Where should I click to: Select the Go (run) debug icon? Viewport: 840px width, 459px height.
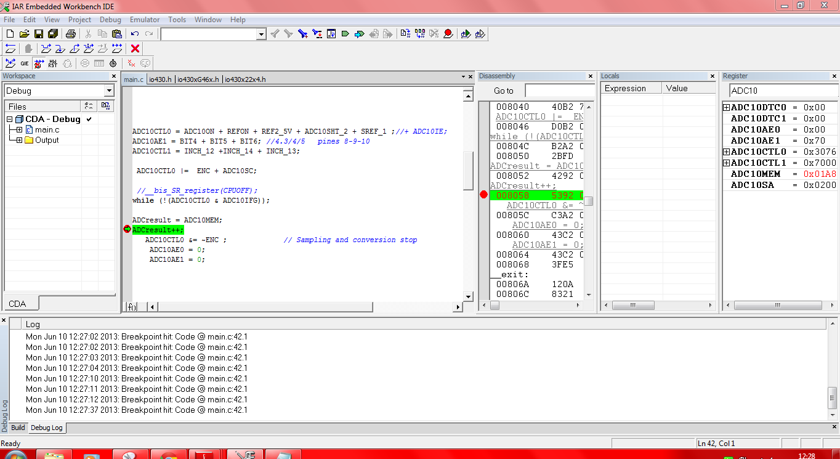point(116,49)
